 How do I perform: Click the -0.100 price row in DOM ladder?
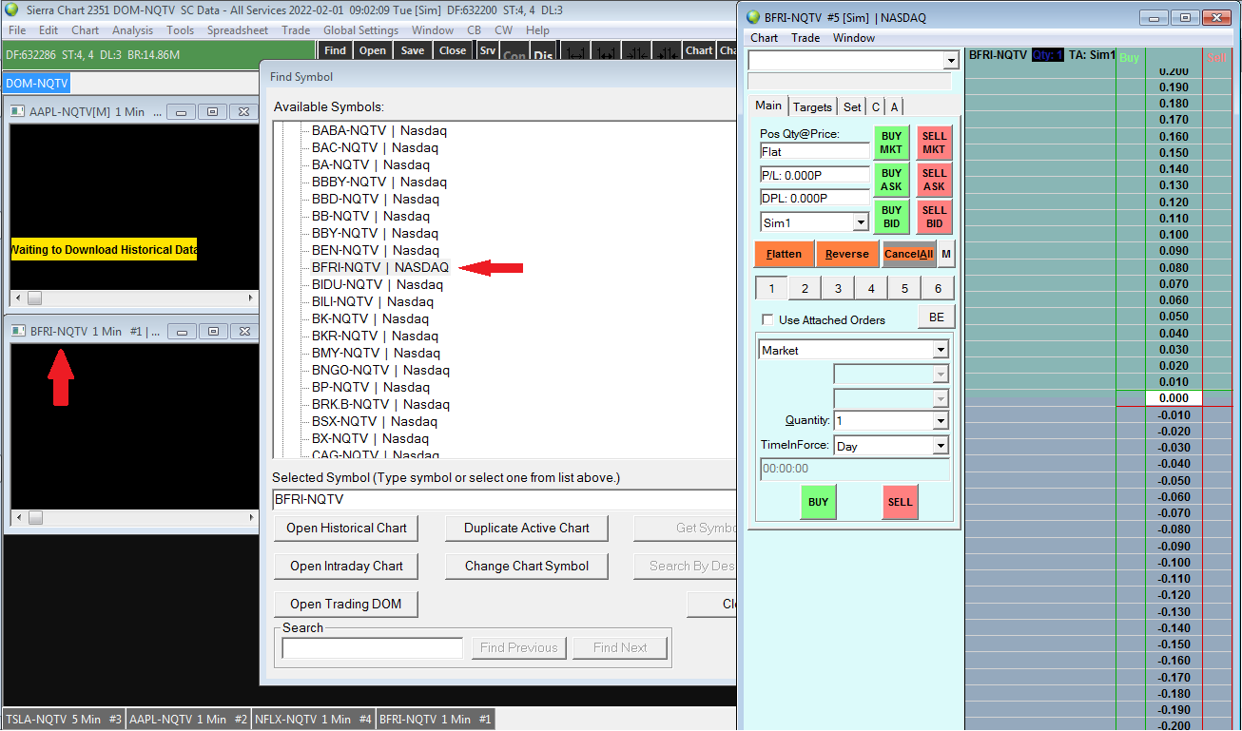coord(1174,563)
